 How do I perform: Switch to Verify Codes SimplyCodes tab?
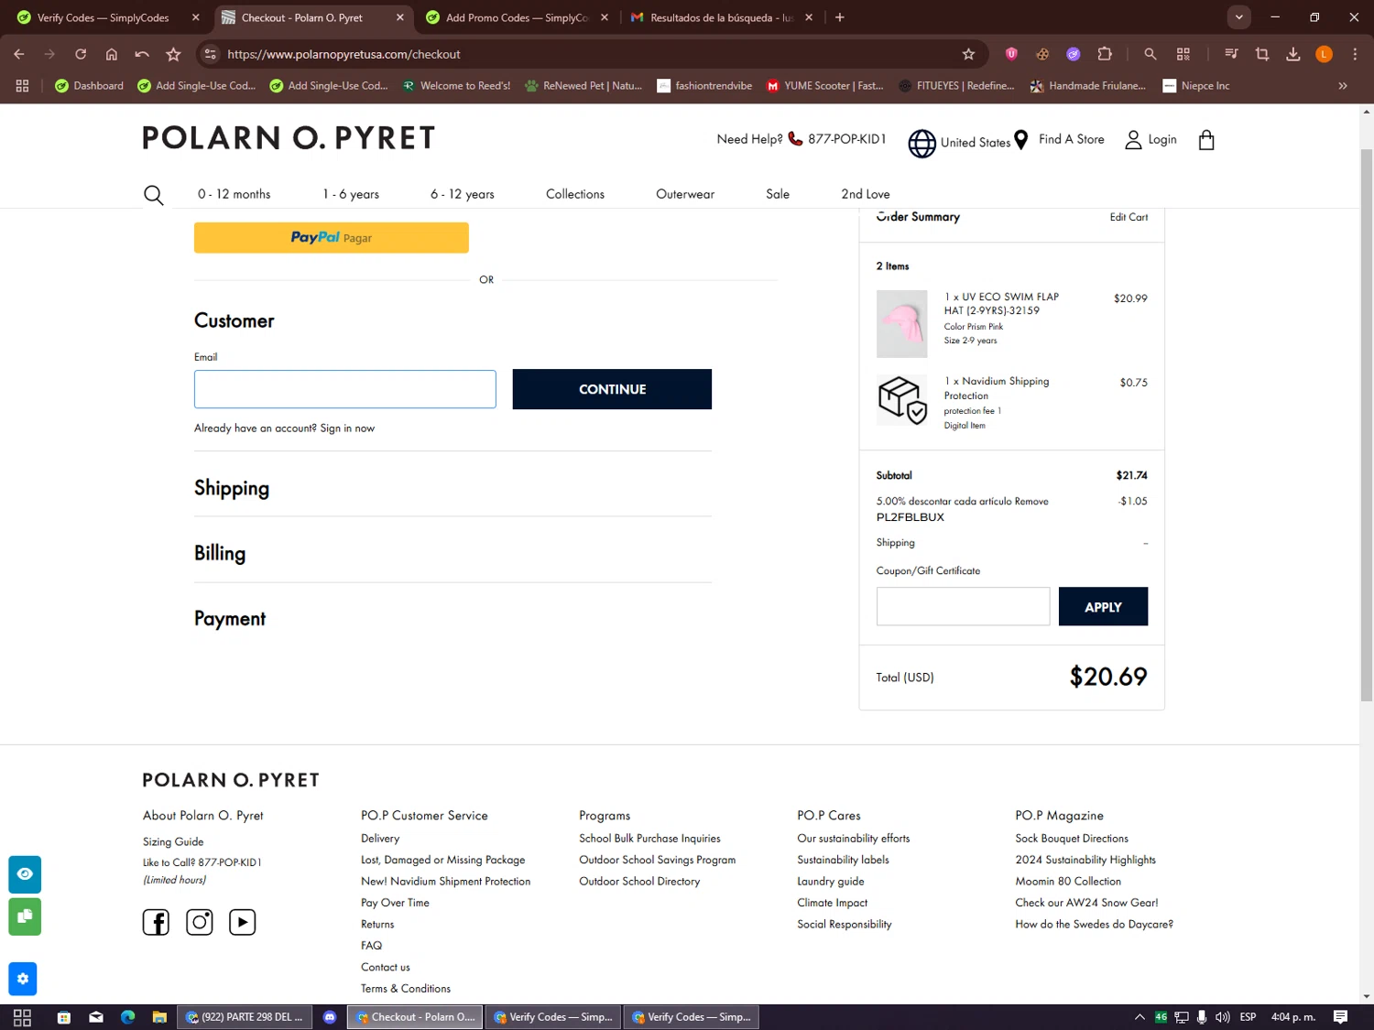click(x=108, y=17)
